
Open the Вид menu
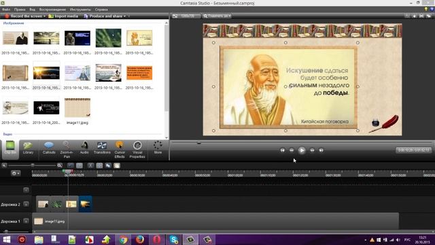pos(32,10)
